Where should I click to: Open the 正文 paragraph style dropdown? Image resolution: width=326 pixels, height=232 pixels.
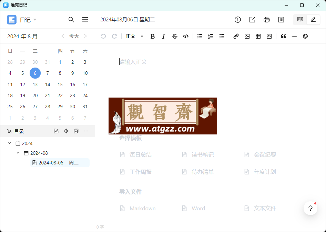134,37
